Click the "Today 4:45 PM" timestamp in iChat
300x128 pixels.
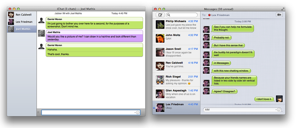coord(119,13)
